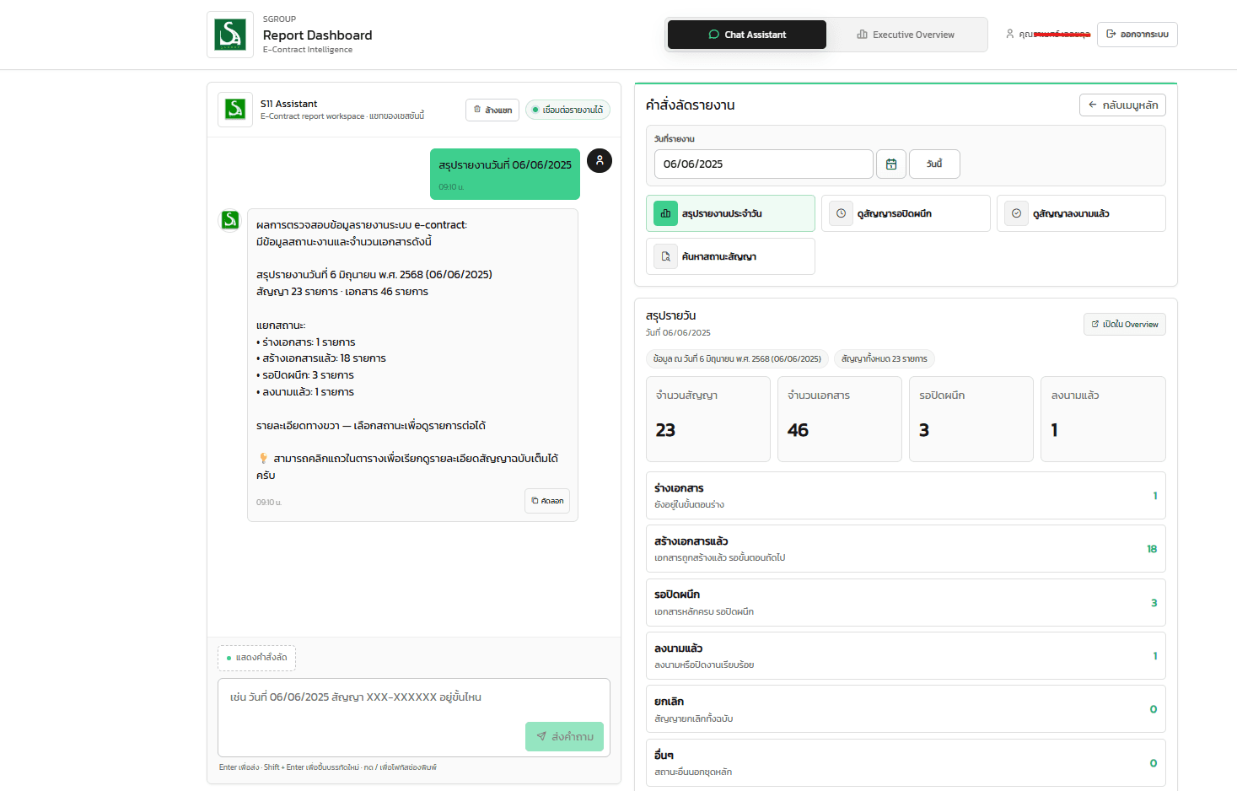The width and height of the screenshot is (1237, 791).
Task: Click the เชื่อมต่อรายงานได้ status badge
Action: point(567,110)
